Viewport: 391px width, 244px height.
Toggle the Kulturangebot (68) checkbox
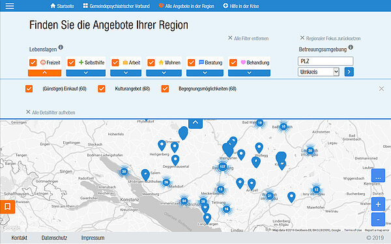102,88
